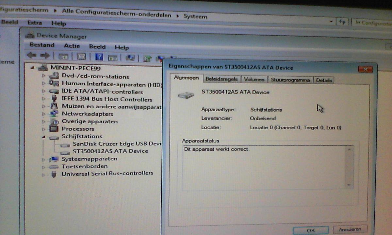
Task: Click the Toetsenborden keyboard icon
Action: coord(54,167)
